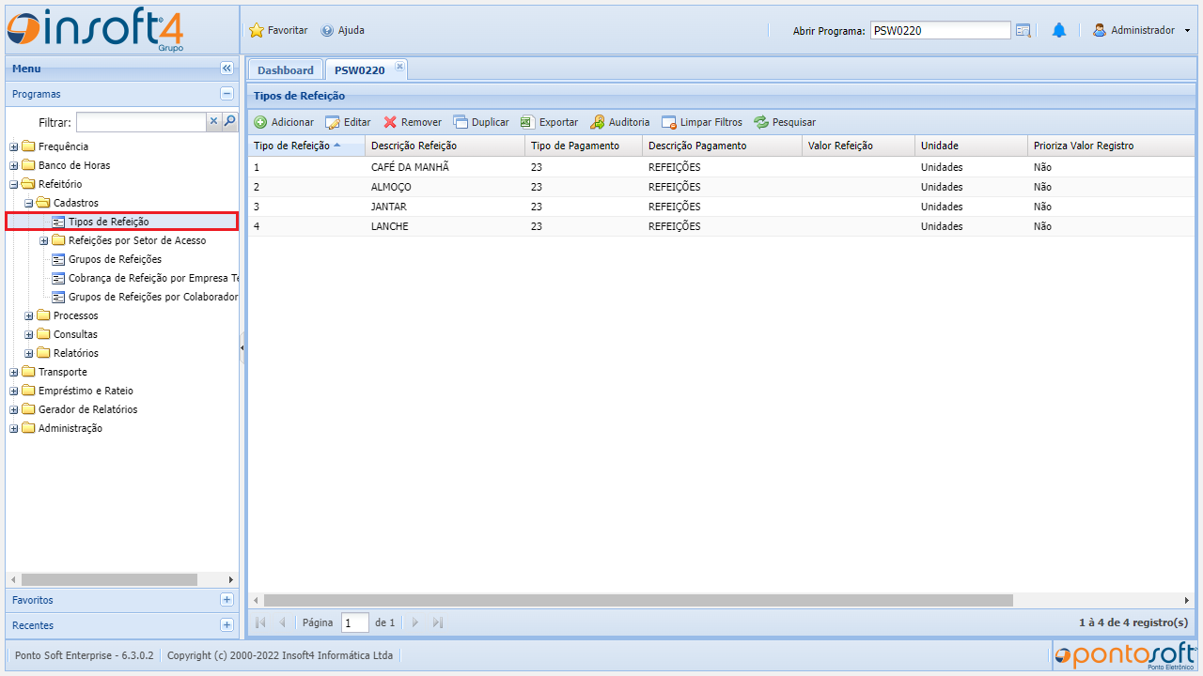Collapse the Programas section
Screen dimensions: 1203x676
point(227,94)
